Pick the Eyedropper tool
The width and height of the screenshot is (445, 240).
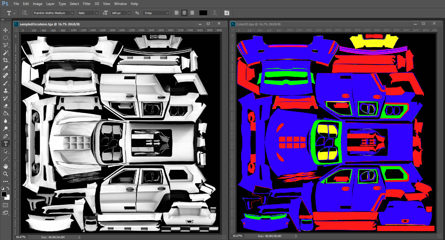coord(6,68)
